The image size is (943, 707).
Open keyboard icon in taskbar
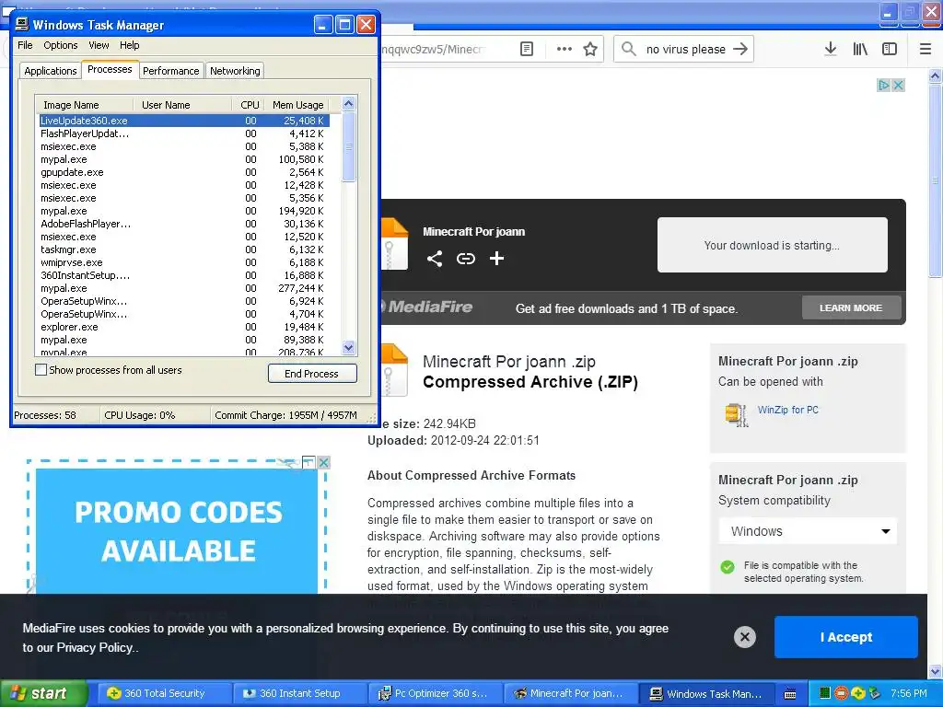tap(790, 694)
